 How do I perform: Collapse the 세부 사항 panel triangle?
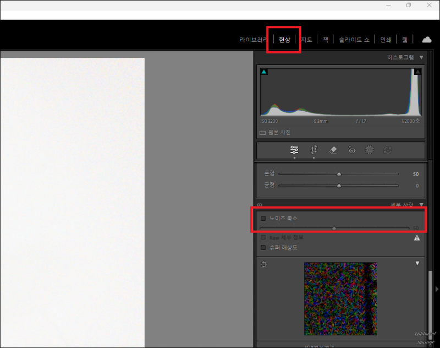421,204
